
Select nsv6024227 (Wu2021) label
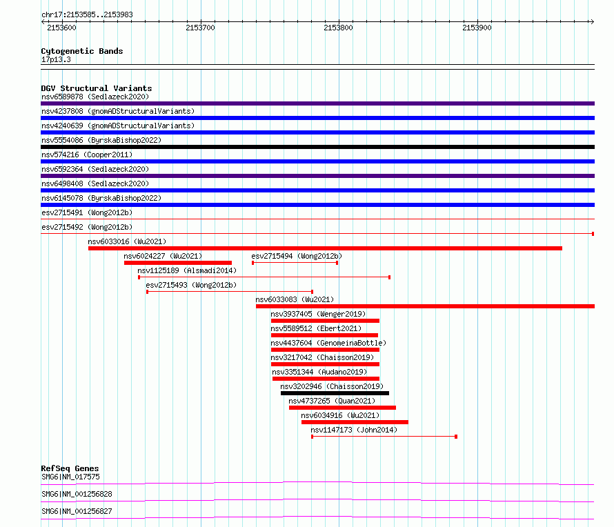pyautogui.click(x=163, y=256)
